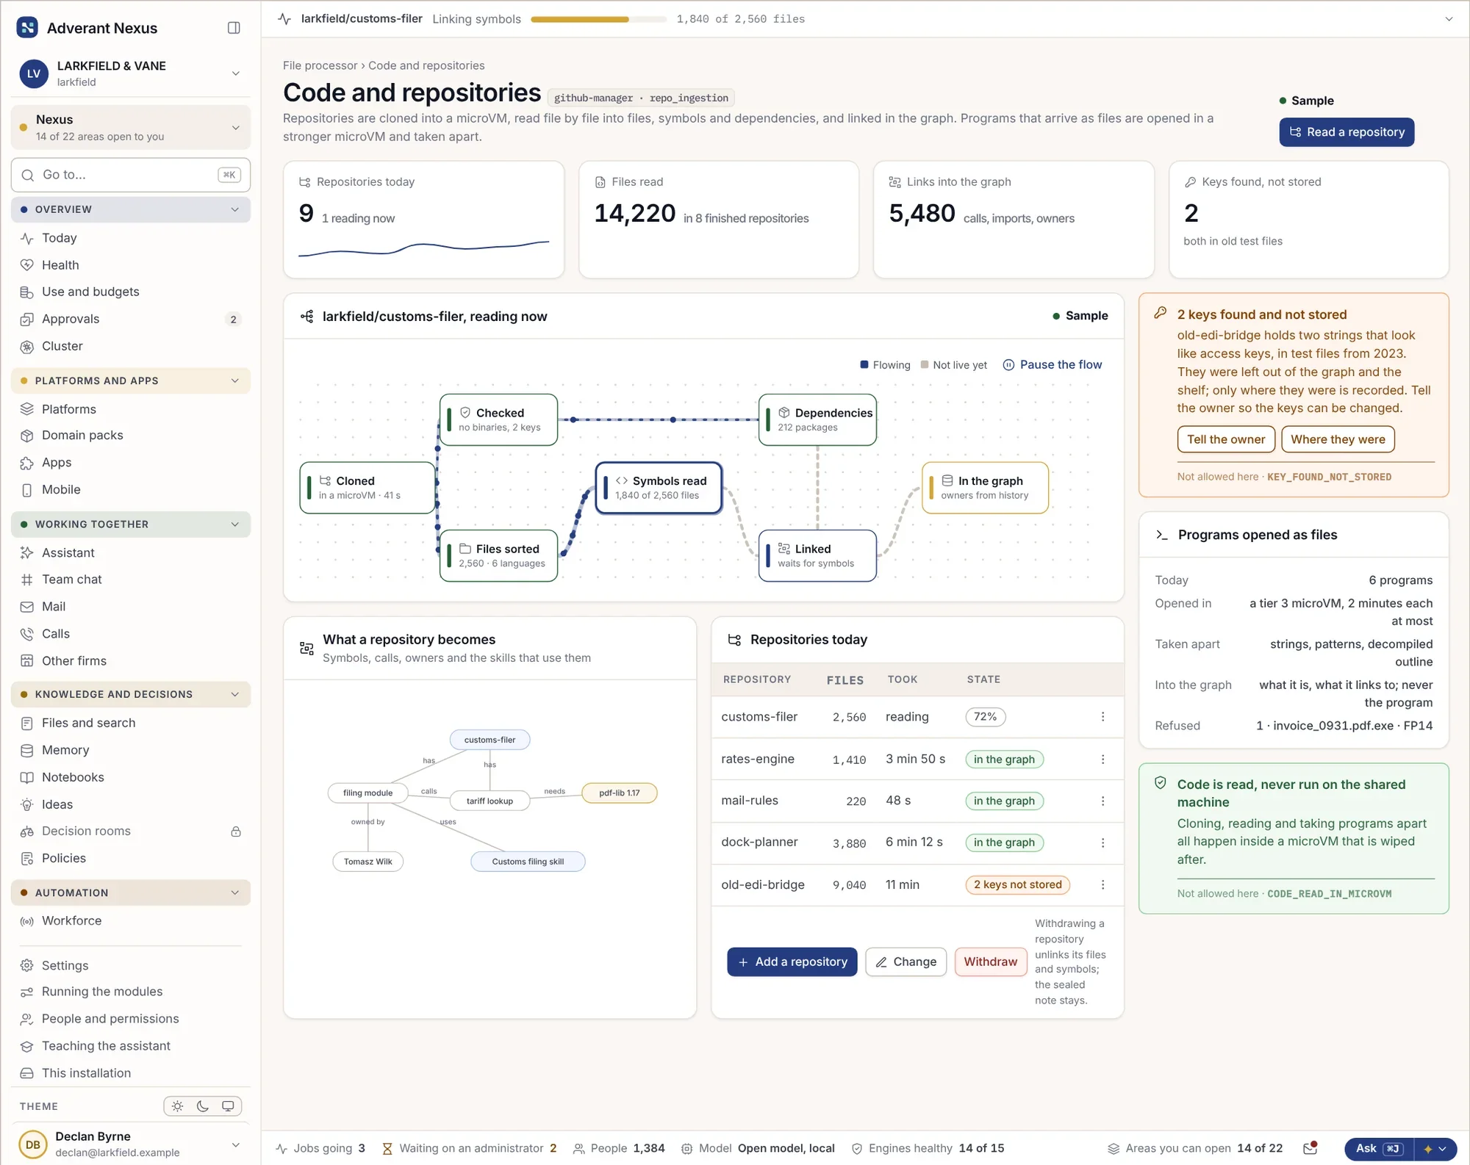Viewport: 1470px width, 1165px height.
Task: Click the Cluster icon in sidebar
Action: [27, 347]
